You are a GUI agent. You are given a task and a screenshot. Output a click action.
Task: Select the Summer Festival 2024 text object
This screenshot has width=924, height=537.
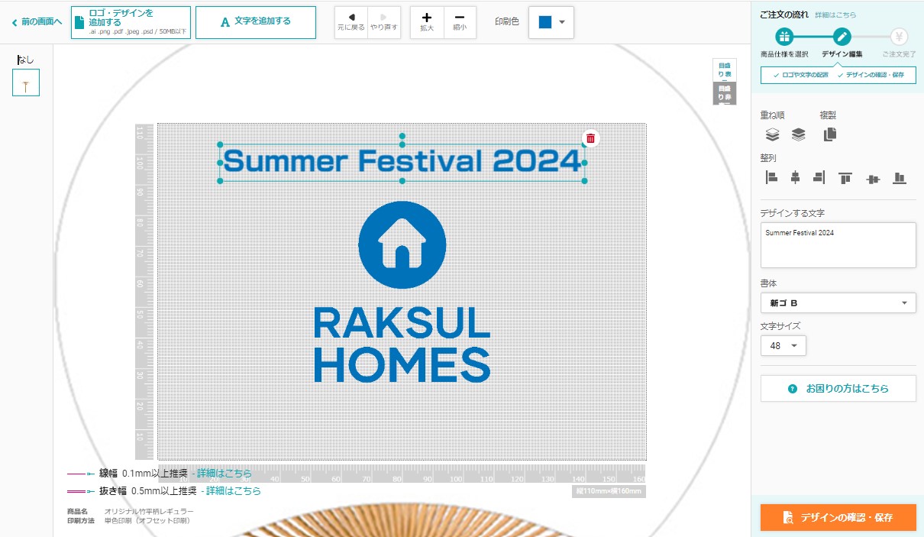(x=402, y=161)
